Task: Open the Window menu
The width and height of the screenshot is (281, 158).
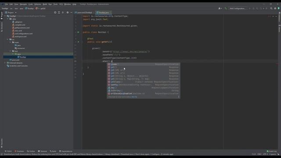Action: pos(68,4)
